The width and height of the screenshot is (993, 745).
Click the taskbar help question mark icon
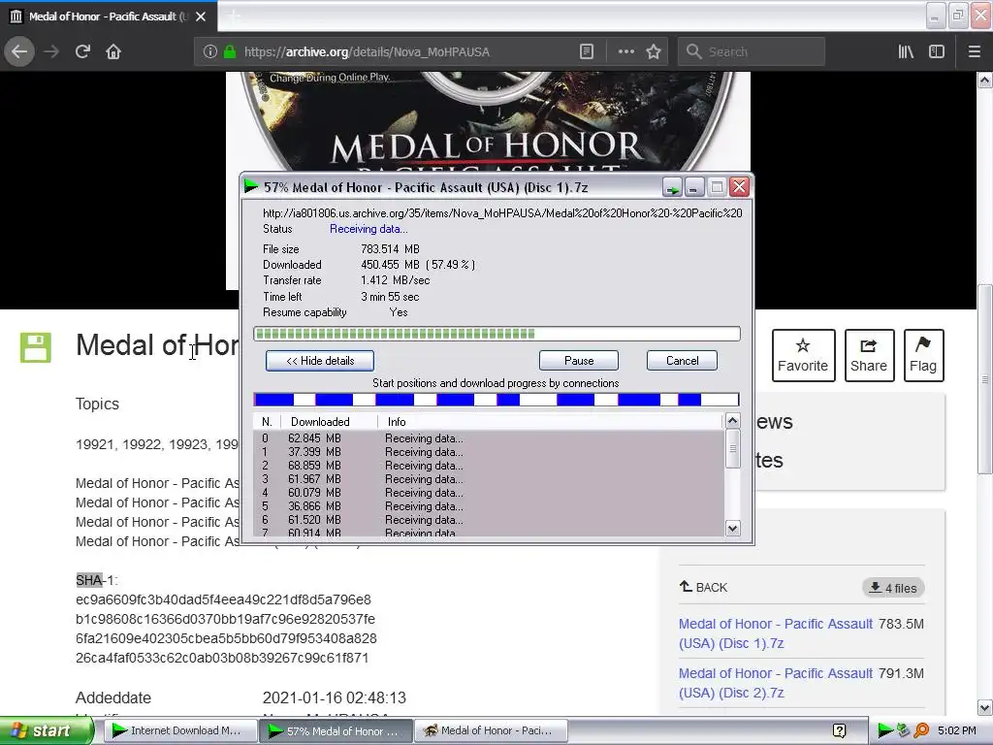[x=839, y=731]
